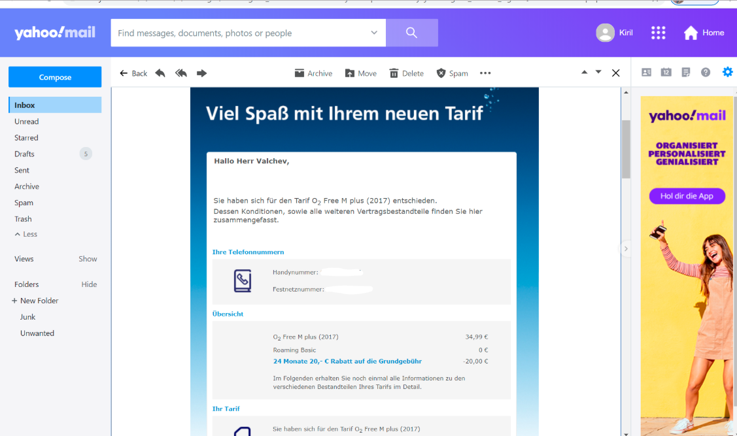This screenshot has width=737, height=436.
Task: Click the Übersicht heading
Action: point(228,314)
